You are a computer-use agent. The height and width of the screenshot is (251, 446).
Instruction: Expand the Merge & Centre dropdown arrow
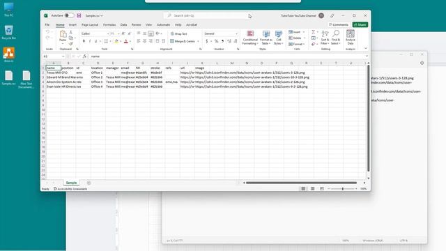[x=198, y=41]
